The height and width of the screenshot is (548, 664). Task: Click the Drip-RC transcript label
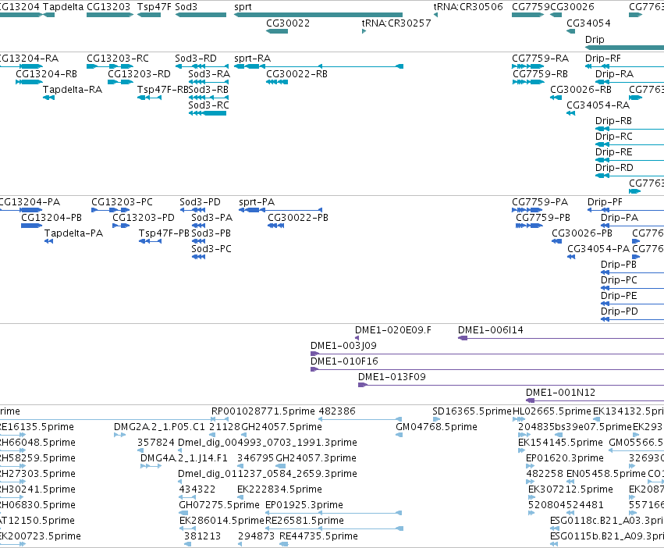pos(614,137)
